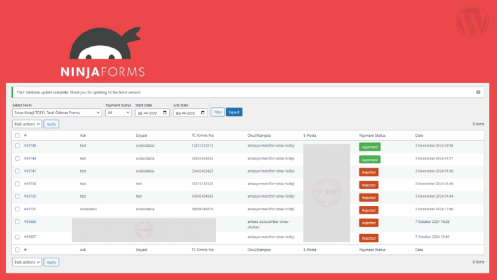Dismiss the database update notice
497x280 pixels.
pyautogui.click(x=478, y=92)
